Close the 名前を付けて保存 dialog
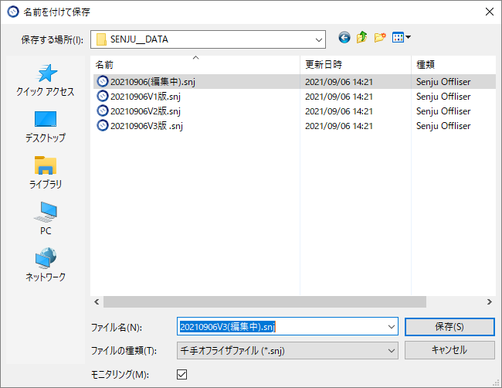 point(490,12)
